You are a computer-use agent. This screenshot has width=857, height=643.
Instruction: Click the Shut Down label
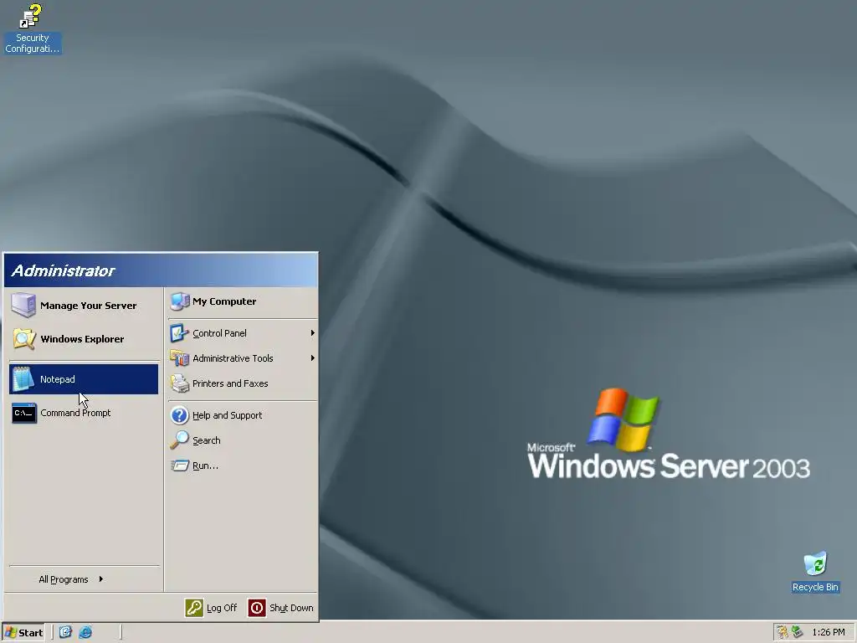tap(291, 608)
